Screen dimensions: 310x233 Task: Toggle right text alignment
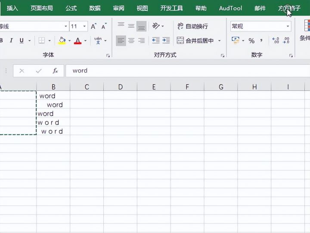pyautogui.click(x=141, y=40)
